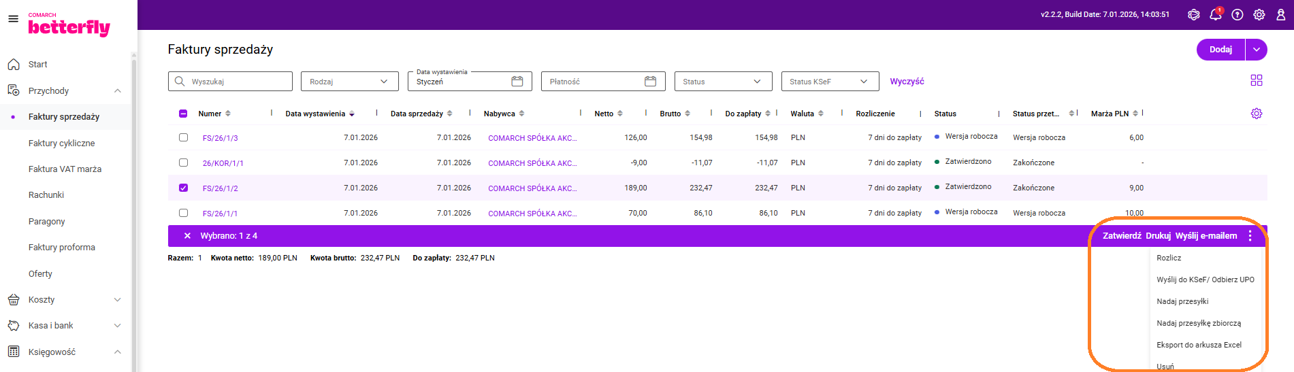Clear selection with the X icon
This screenshot has width=1294, height=372.
(x=187, y=236)
